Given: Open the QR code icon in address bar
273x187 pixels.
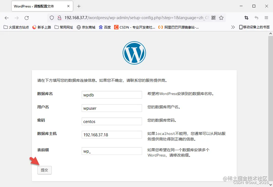Looking at the screenshot, I should (213, 18).
